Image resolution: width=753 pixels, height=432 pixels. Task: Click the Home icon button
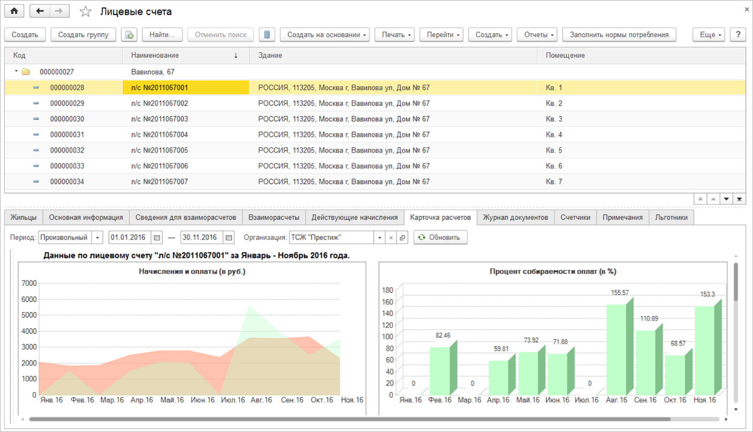click(x=14, y=11)
